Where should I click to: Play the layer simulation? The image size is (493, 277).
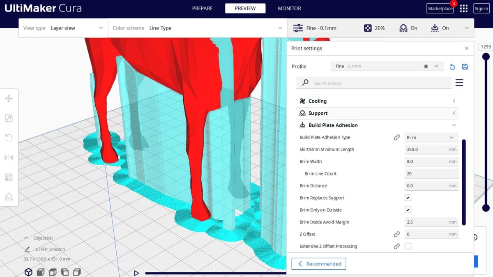point(136,273)
